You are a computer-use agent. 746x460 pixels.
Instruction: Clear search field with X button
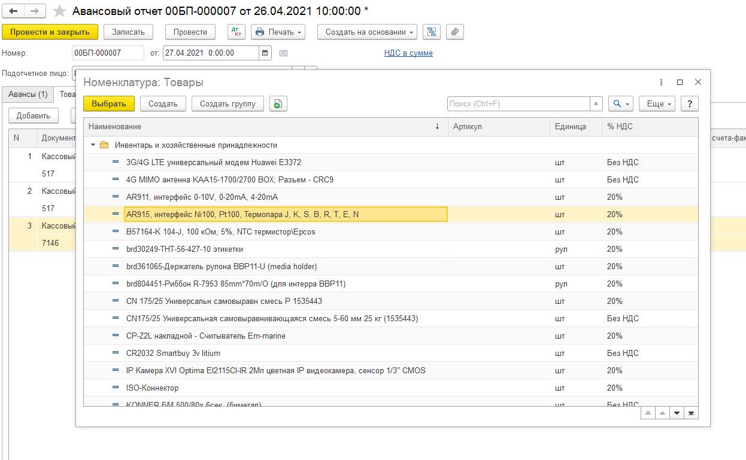(x=596, y=104)
